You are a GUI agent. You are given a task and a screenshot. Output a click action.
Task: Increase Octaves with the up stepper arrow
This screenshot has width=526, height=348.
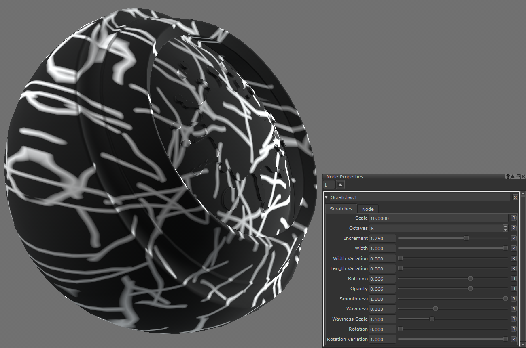(505, 226)
